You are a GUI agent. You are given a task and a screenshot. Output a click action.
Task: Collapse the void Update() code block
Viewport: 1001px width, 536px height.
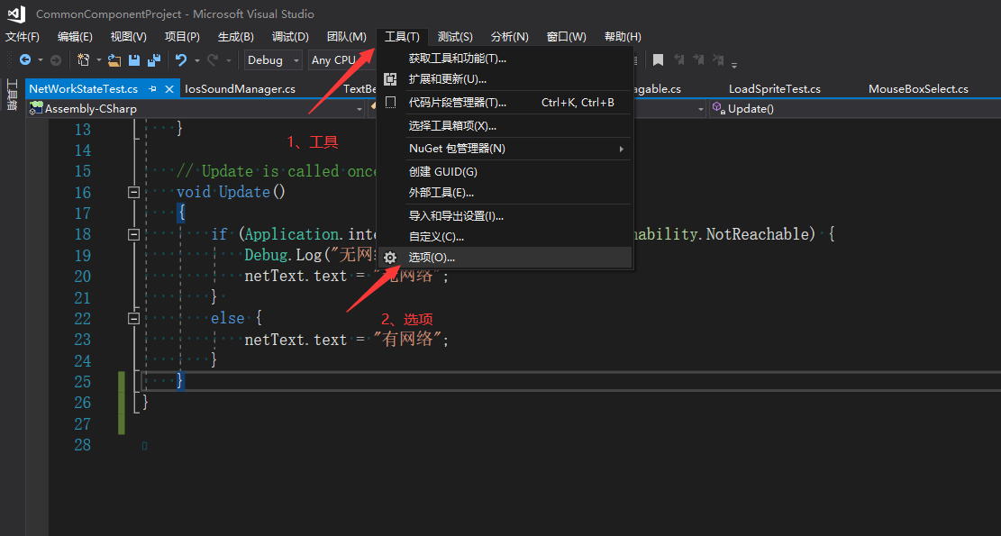tap(133, 192)
